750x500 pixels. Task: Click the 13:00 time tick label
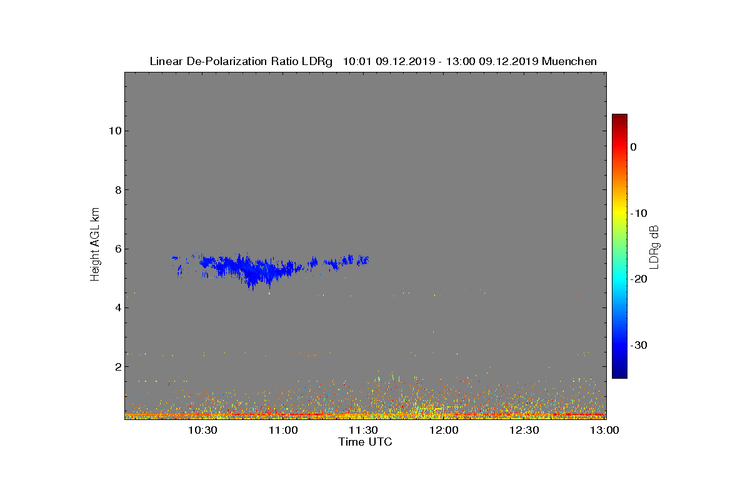click(604, 430)
